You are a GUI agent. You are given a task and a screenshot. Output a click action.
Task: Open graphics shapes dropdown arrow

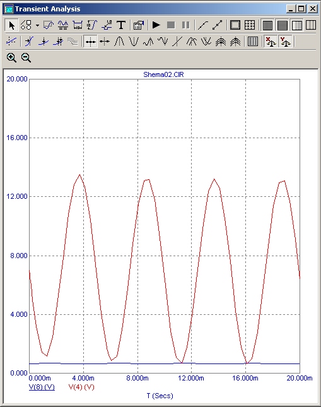tap(37, 25)
